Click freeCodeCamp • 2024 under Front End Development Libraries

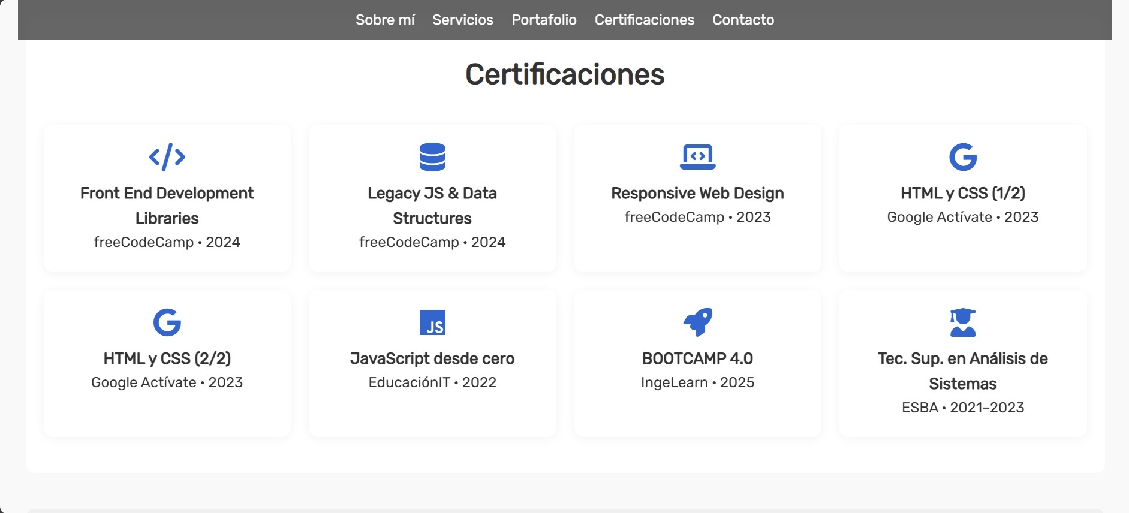coord(167,242)
